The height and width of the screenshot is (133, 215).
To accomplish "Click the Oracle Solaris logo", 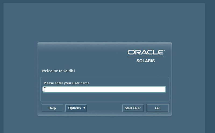I will pyautogui.click(x=146, y=56).
